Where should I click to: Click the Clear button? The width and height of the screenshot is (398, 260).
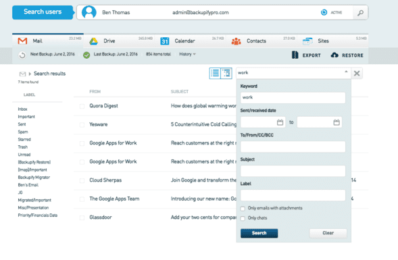pos(328,233)
